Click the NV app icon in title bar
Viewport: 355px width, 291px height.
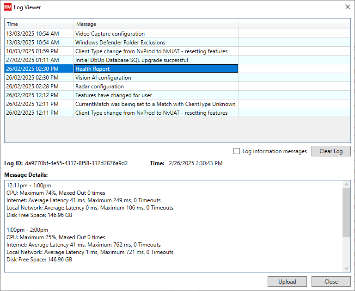pyautogui.click(x=7, y=7)
